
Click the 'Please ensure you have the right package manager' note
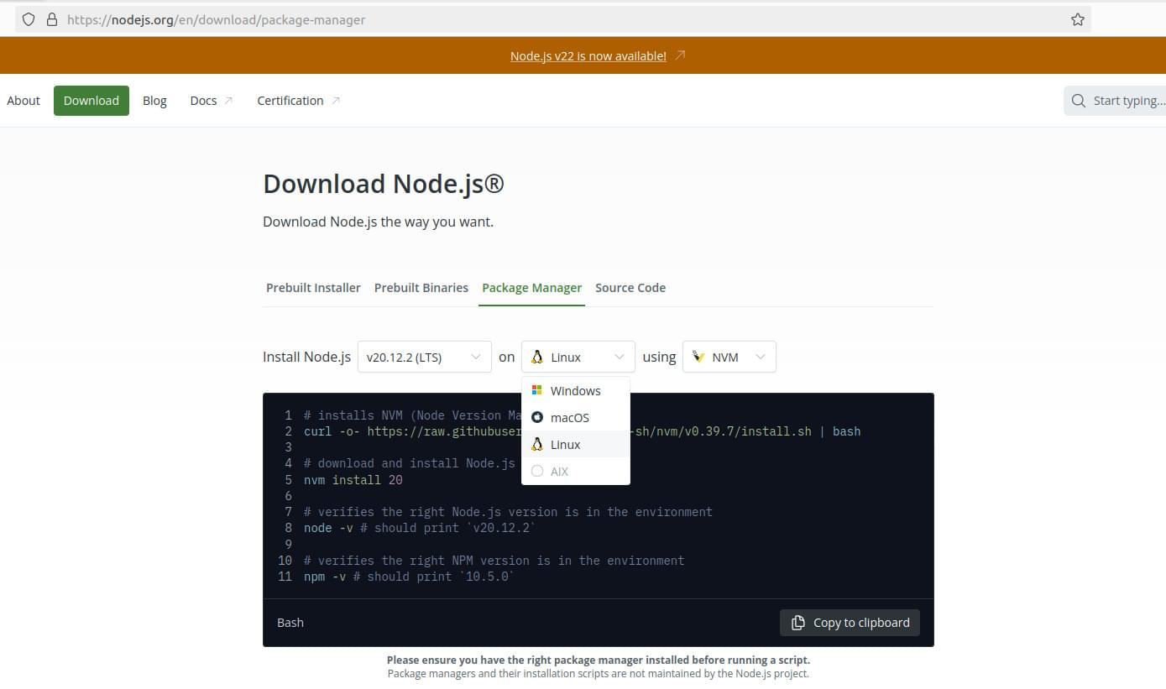599,660
